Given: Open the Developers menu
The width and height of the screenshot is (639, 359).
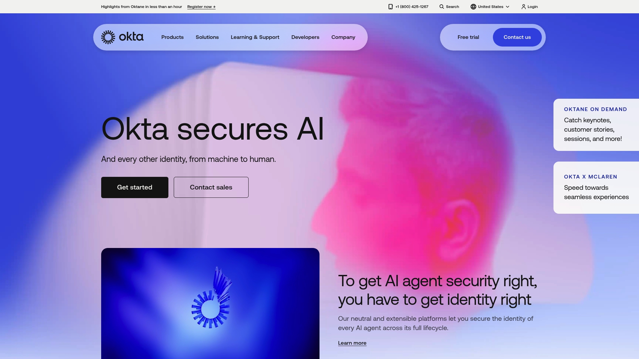Looking at the screenshot, I should [305, 37].
